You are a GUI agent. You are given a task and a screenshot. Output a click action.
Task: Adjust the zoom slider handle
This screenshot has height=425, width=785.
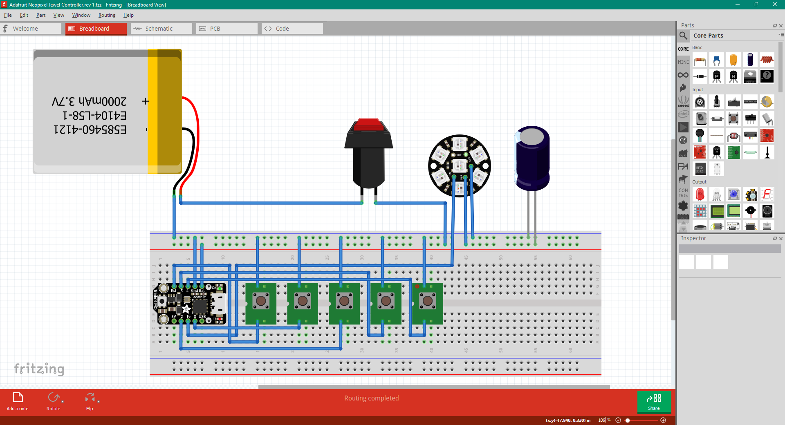click(628, 420)
